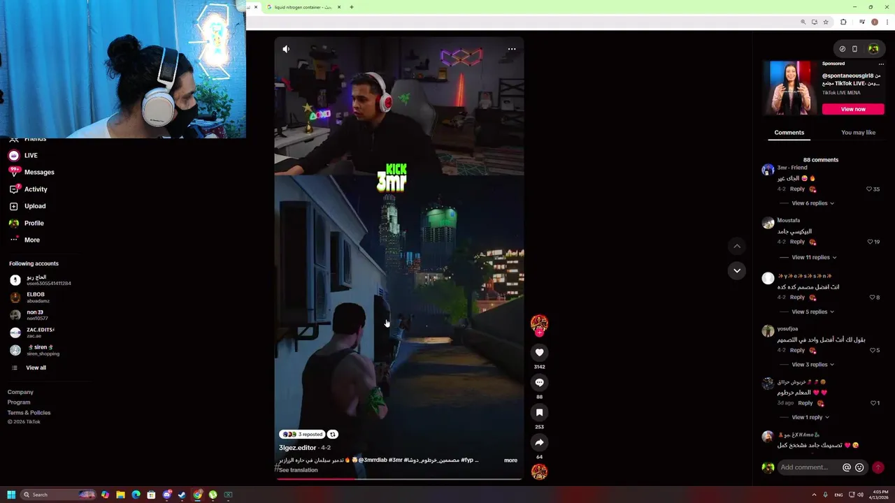This screenshot has width=895, height=503.
Task: Expand the 'View 5 replies' thread
Action: click(x=812, y=312)
